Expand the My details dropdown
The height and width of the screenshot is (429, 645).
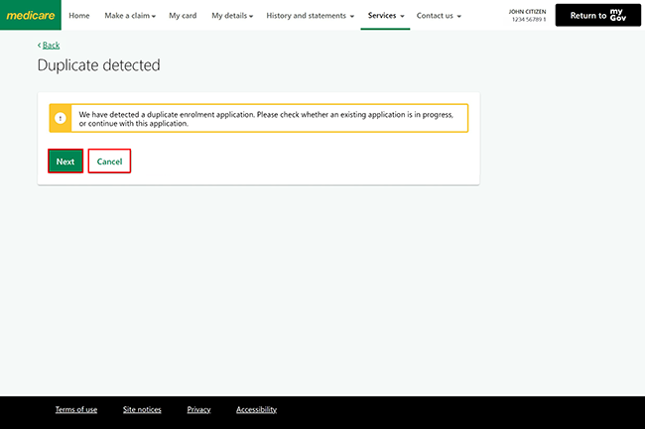[x=232, y=16]
